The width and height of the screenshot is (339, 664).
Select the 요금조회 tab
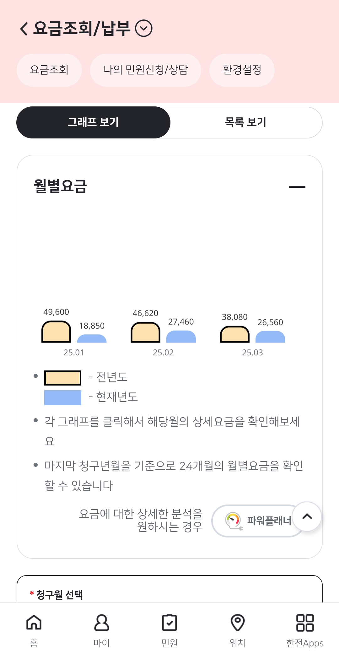49,70
